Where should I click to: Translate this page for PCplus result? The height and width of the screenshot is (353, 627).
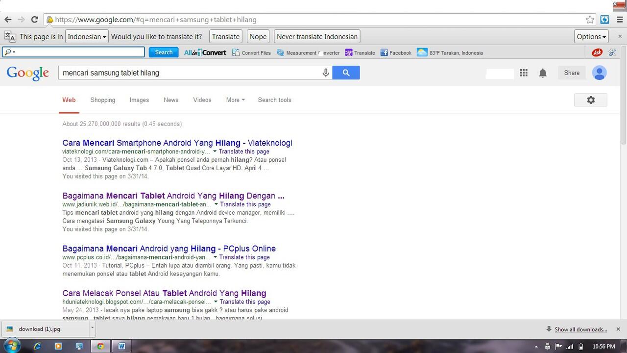244,257
